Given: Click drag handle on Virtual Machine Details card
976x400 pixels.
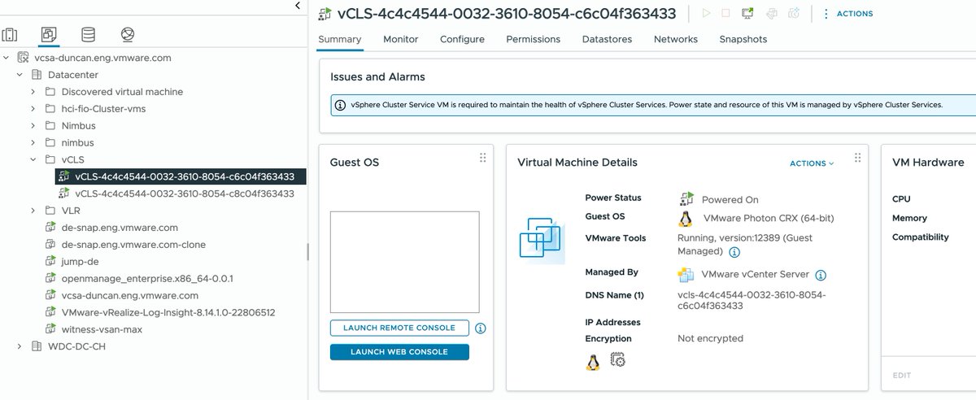Looking at the screenshot, I should point(856,158).
